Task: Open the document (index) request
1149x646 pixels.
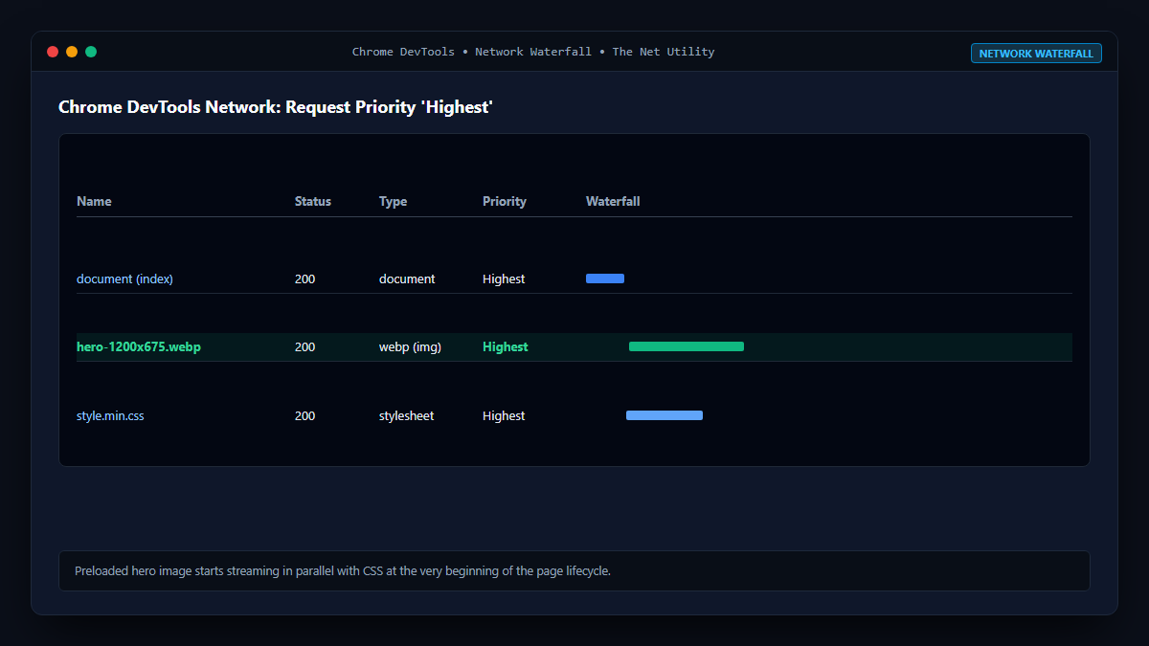Action: (124, 279)
